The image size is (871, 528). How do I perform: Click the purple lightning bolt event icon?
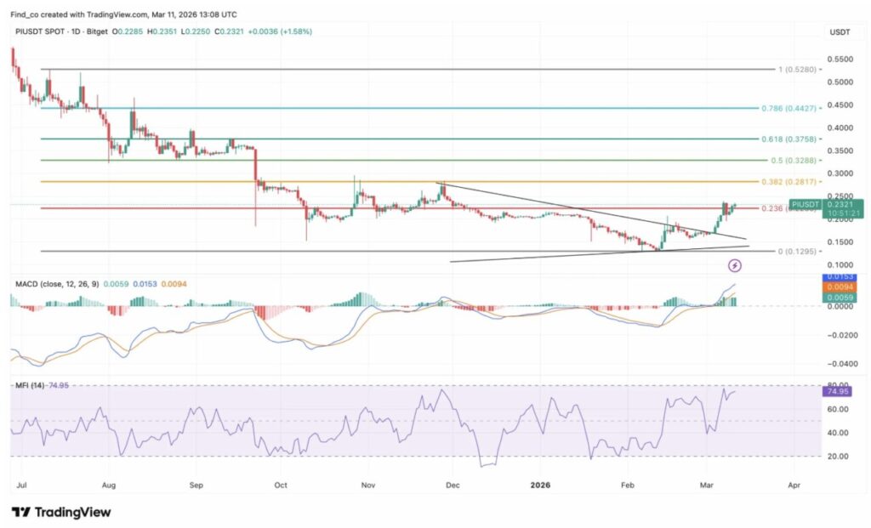pos(724,265)
